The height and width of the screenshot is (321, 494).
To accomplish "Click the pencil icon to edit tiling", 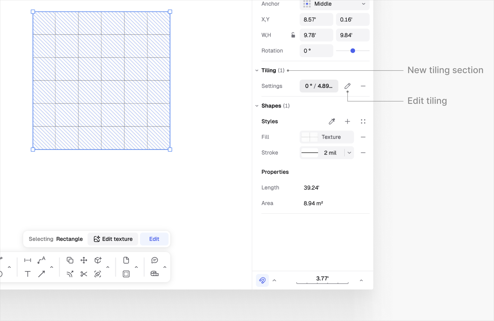I will [x=347, y=86].
